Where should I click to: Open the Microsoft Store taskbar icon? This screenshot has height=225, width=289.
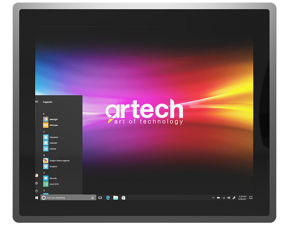(123, 198)
